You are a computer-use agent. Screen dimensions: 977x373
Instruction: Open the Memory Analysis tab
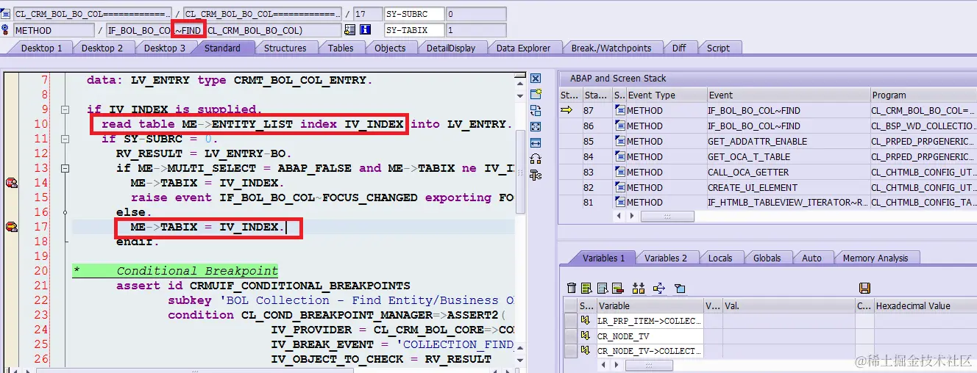tap(875, 258)
